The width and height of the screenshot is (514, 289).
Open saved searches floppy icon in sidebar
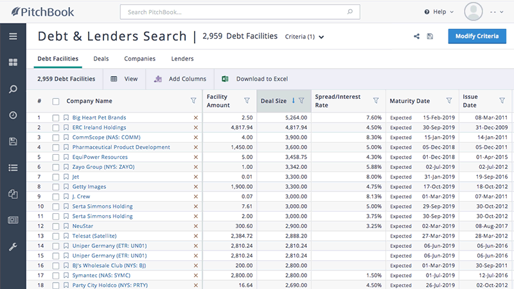pyautogui.click(x=13, y=141)
